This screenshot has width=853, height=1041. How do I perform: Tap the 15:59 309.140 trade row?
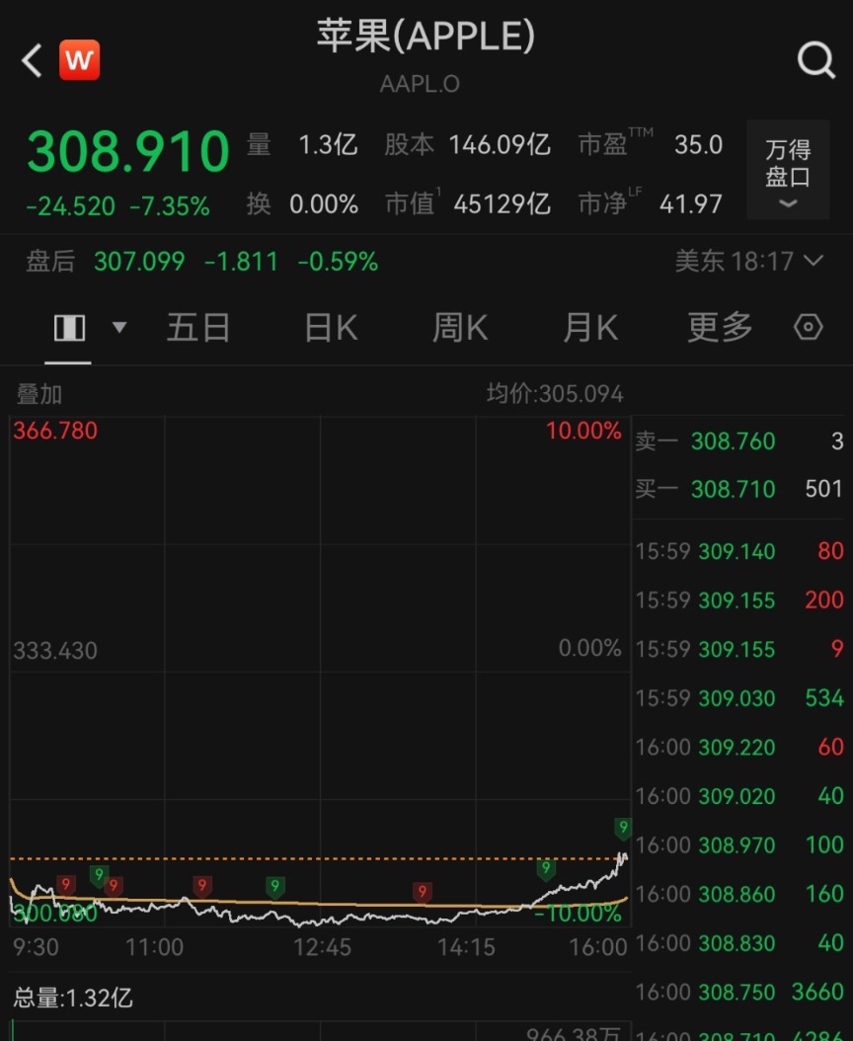(x=739, y=551)
